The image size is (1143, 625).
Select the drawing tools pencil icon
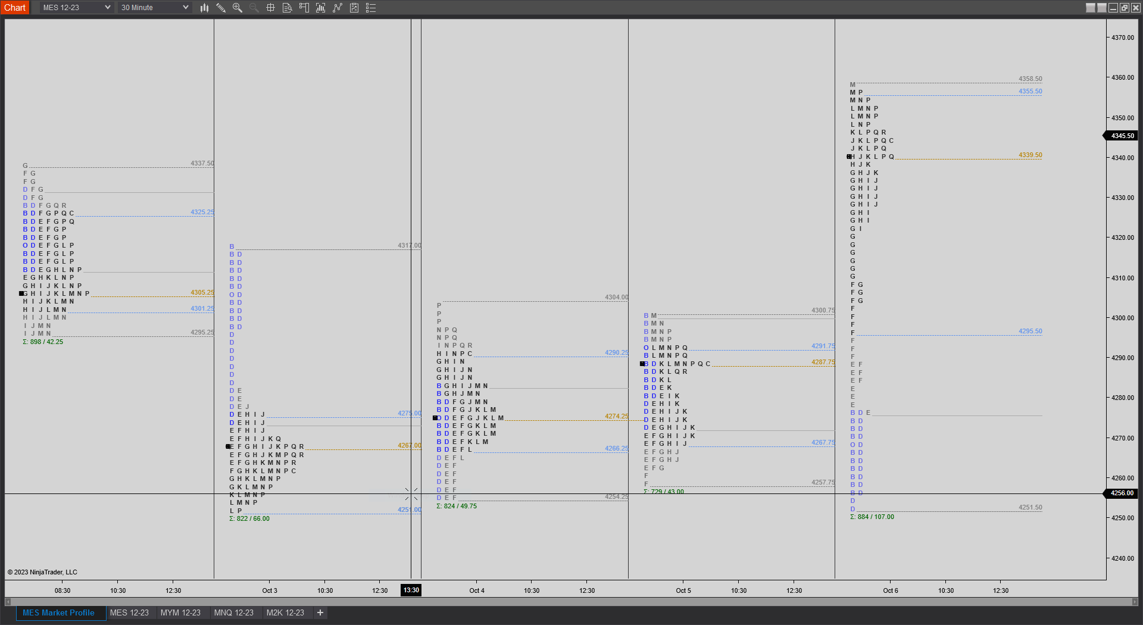[221, 8]
